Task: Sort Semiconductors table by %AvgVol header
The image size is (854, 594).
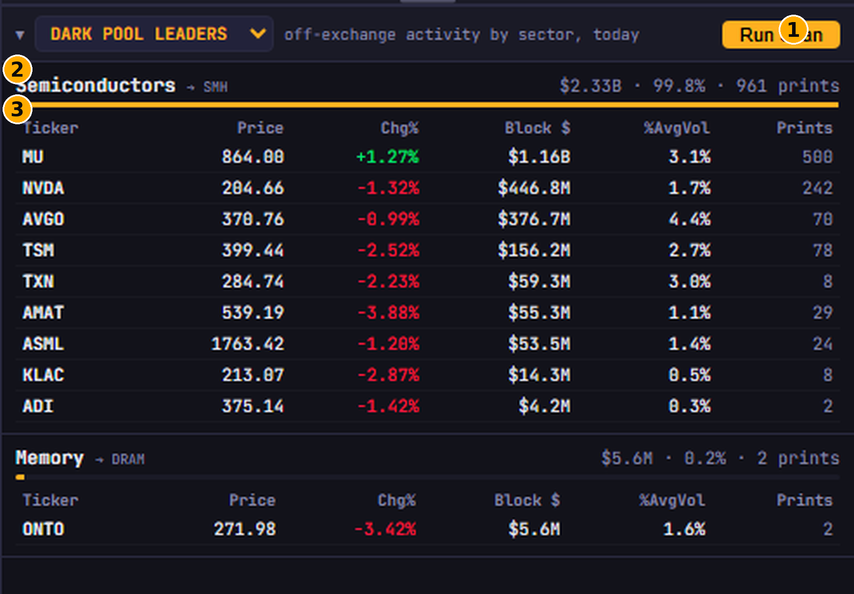Action: click(677, 128)
